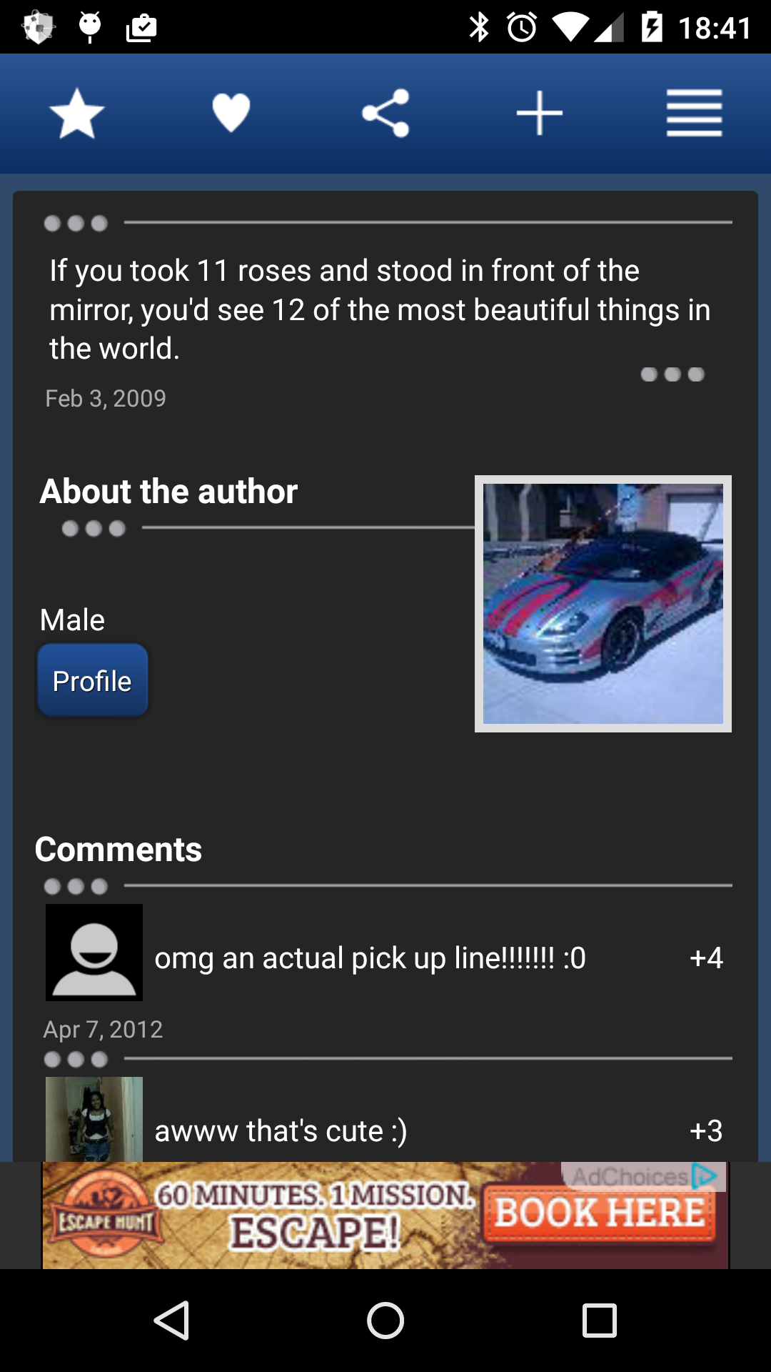Go back with Android back button
Viewport: 771px width, 1372px height.
[171, 1321]
